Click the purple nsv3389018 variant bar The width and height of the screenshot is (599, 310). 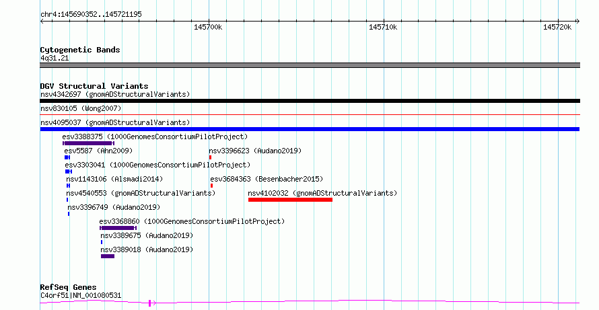coord(108,256)
